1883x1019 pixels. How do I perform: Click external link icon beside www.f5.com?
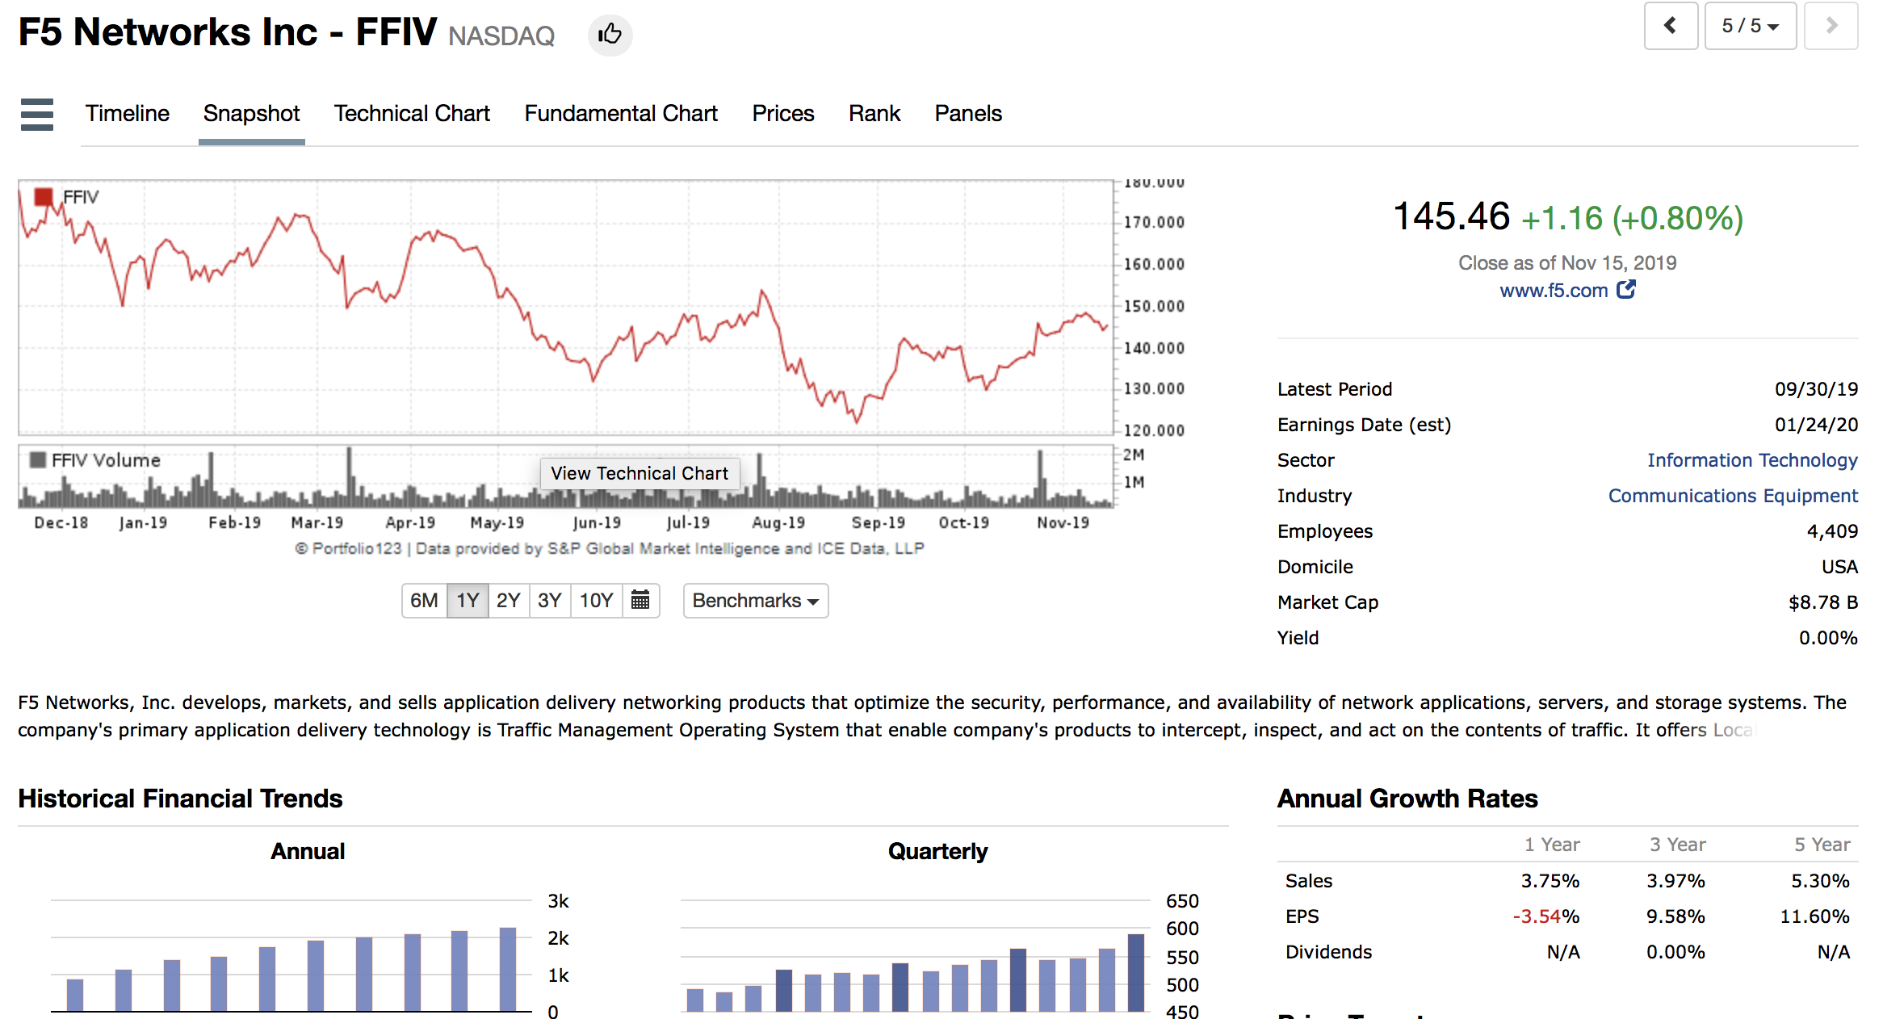(x=1626, y=290)
